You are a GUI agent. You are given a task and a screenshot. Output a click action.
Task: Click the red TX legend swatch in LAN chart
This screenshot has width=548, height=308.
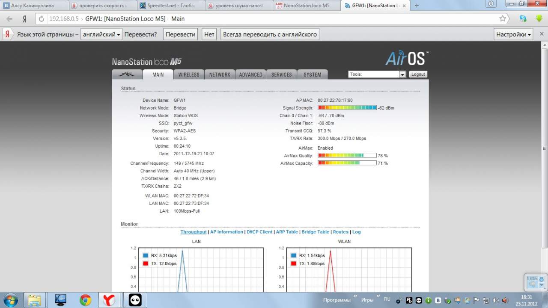coord(145,264)
